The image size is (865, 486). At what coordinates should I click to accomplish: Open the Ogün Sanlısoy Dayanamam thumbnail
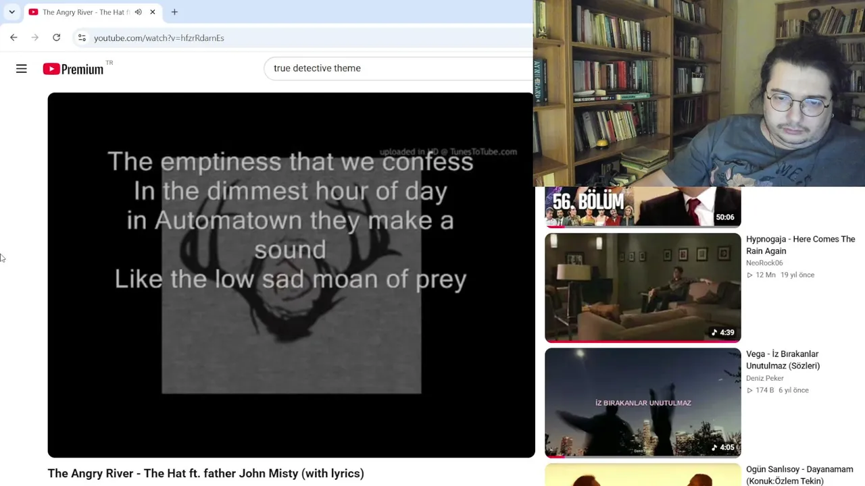click(643, 475)
